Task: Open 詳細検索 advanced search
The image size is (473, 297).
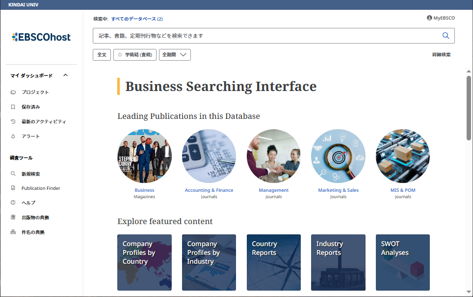Action: tap(441, 55)
